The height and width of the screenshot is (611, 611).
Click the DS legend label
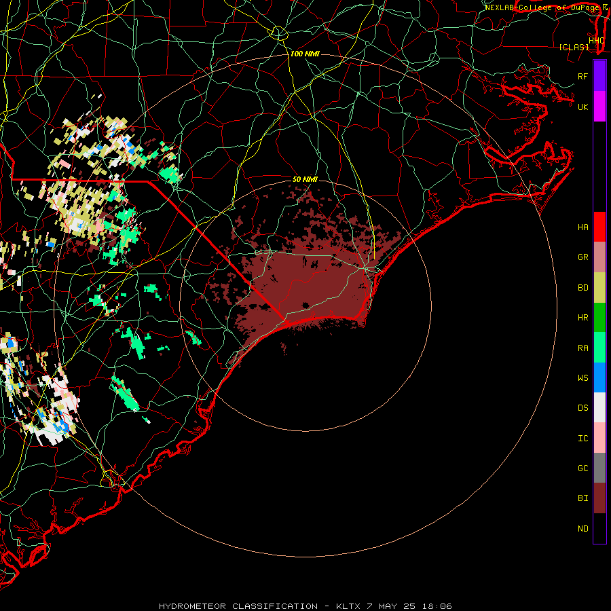click(582, 408)
